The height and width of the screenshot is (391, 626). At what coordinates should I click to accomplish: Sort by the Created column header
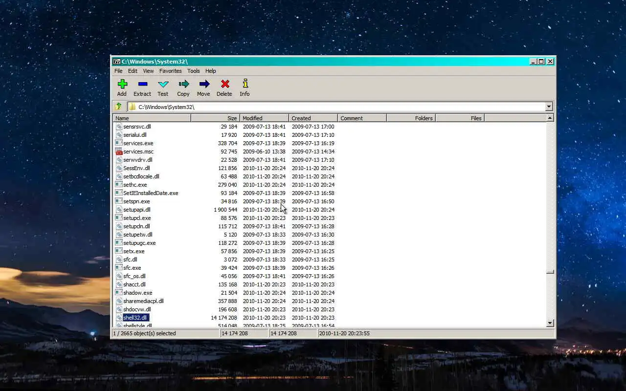313,118
